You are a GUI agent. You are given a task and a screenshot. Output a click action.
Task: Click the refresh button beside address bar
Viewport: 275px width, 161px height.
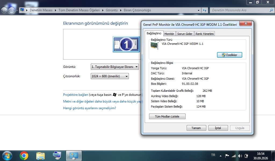(204, 10)
